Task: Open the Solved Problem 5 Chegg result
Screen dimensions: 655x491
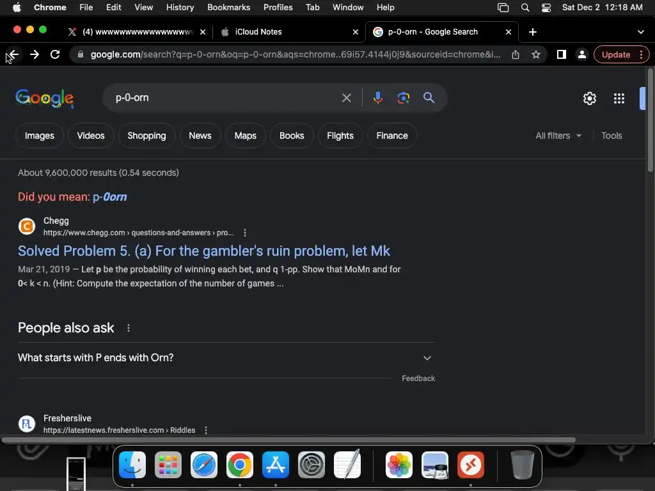Action: coord(204,251)
